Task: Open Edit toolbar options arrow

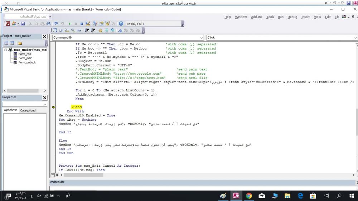Action: click(x=143, y=30)
